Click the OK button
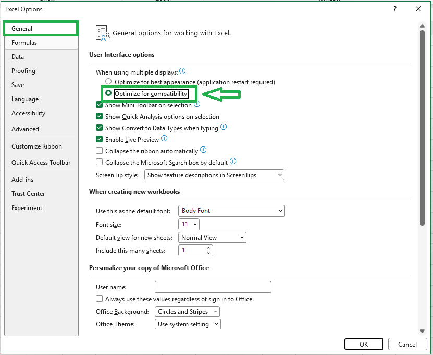 click(x=364, y=344)
